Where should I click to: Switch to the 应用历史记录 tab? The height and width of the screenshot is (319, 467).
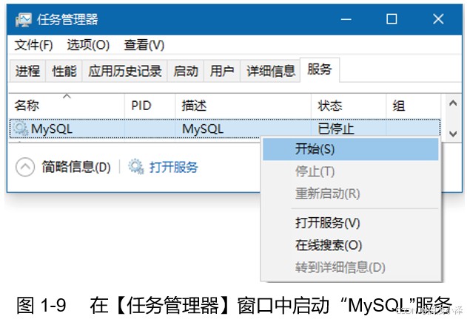125,71
